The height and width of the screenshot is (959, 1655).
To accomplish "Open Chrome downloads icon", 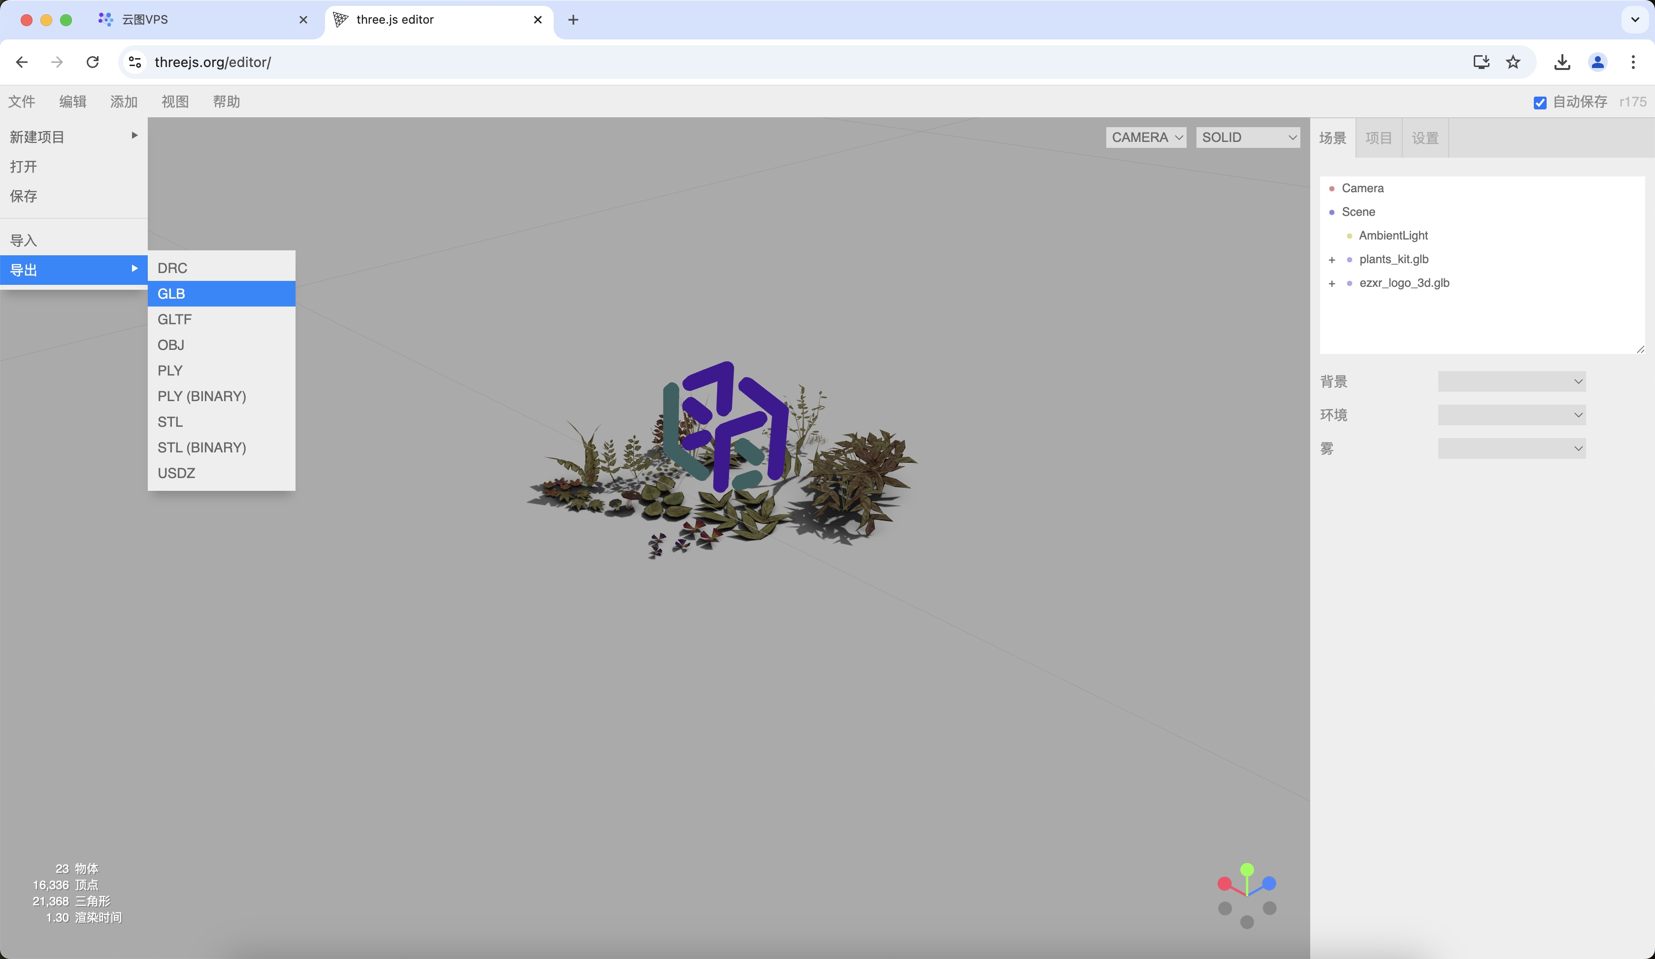I will 1562,62.
